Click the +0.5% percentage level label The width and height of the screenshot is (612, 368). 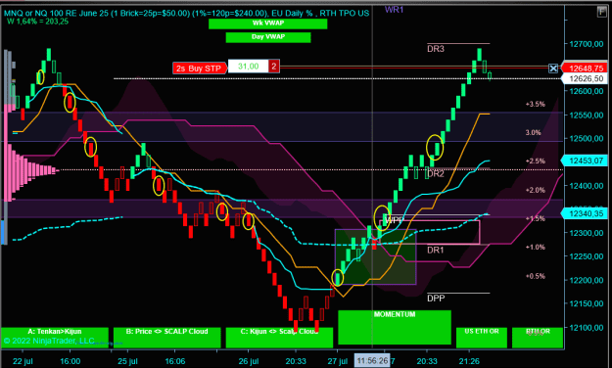click(x=535, y=276)
